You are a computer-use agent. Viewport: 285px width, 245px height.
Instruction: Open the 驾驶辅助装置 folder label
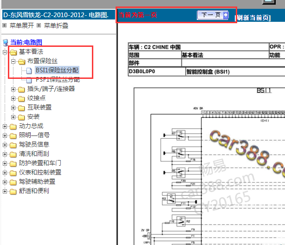pyautogui.click(x=37, y=181)
